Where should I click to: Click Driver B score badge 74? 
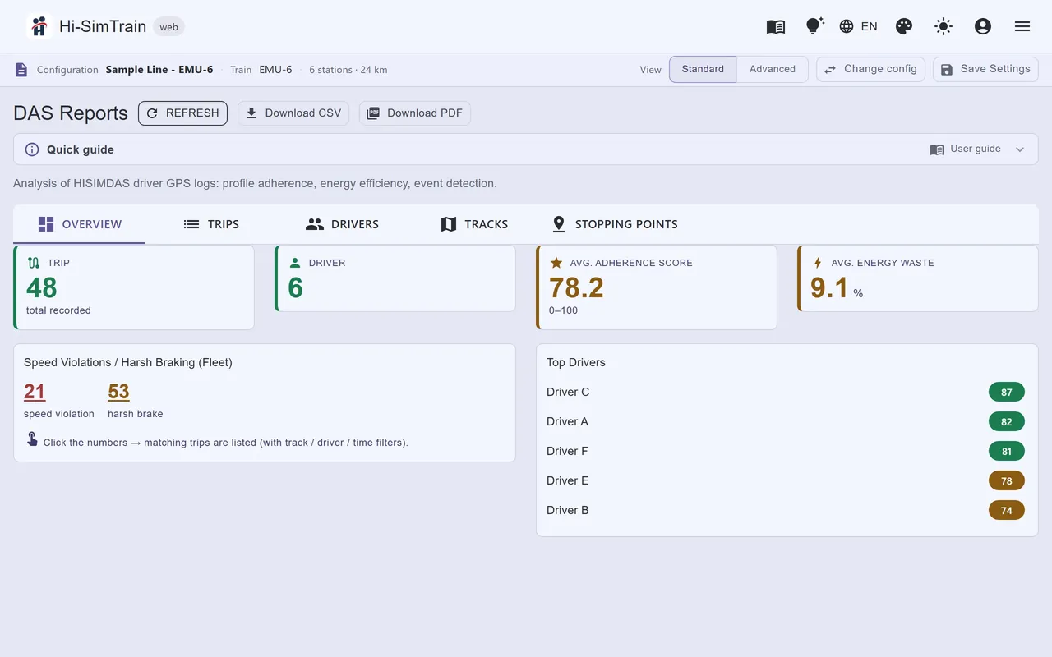(1007, 510)
